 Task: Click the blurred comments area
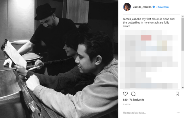tap(149, 59)
